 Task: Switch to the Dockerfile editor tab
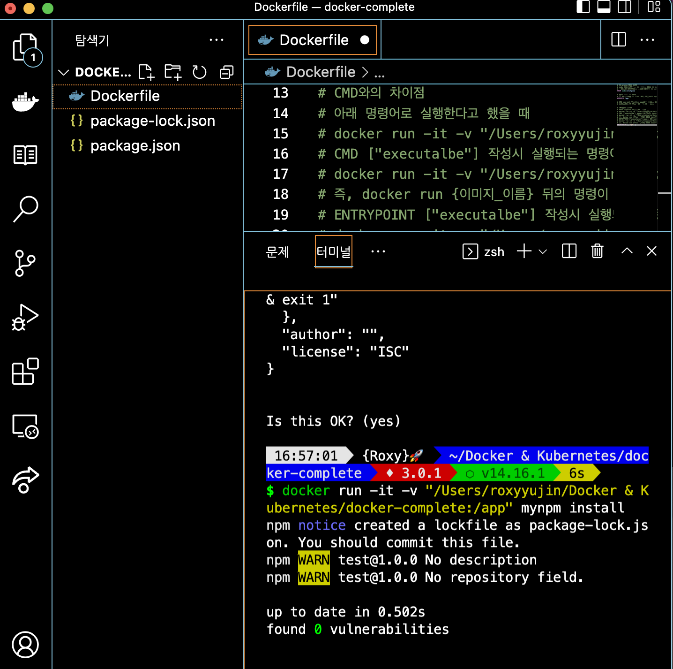pos(313,40)
